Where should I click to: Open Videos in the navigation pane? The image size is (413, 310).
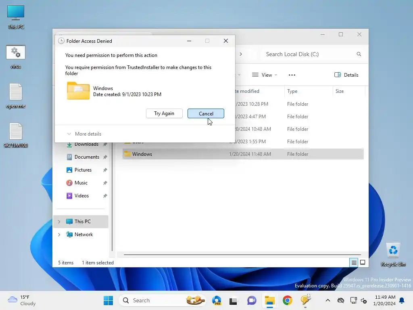(81, 196)
